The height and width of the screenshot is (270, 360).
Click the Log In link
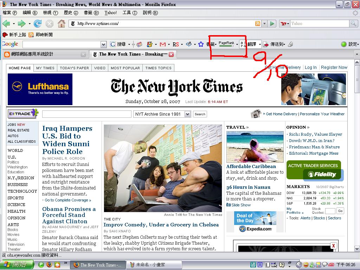pyautogui.click(x=311, y=67)
